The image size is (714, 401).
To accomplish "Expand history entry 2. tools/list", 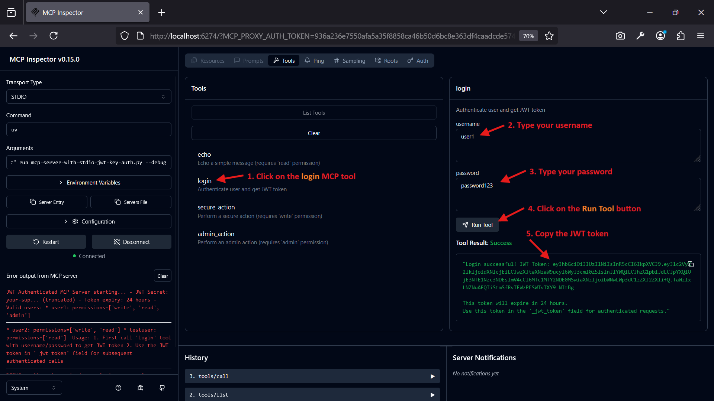I will (312, 394).
